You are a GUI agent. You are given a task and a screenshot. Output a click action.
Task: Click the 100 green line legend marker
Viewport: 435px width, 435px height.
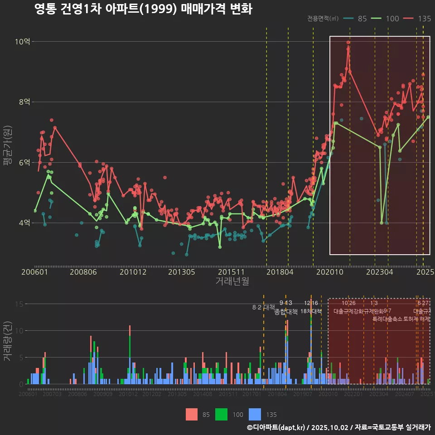click(x=377, y=19)
